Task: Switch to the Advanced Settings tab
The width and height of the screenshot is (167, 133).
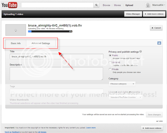Action: 41,43
